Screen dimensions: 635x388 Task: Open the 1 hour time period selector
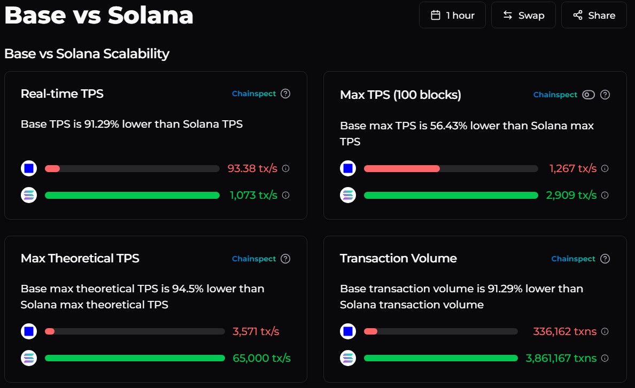coord(452,15)
